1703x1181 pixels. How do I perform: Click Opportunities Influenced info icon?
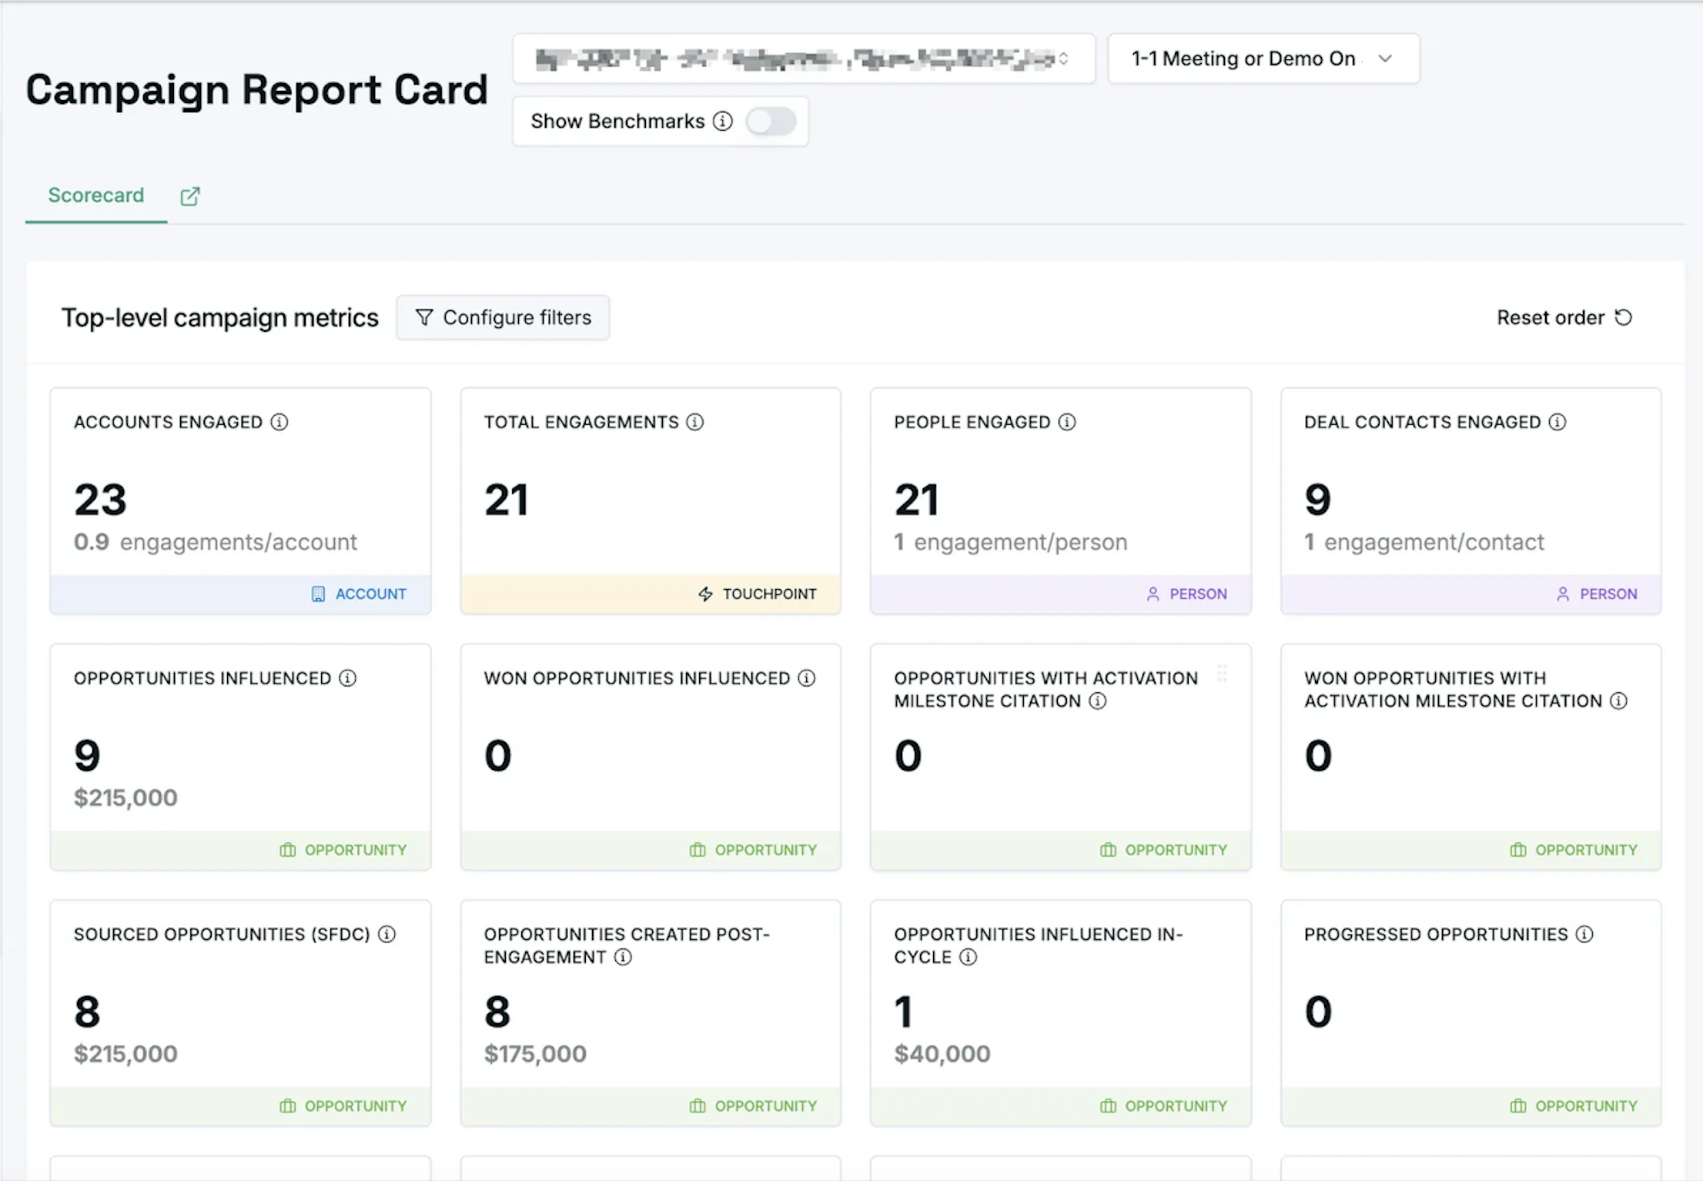click(348, 678)
